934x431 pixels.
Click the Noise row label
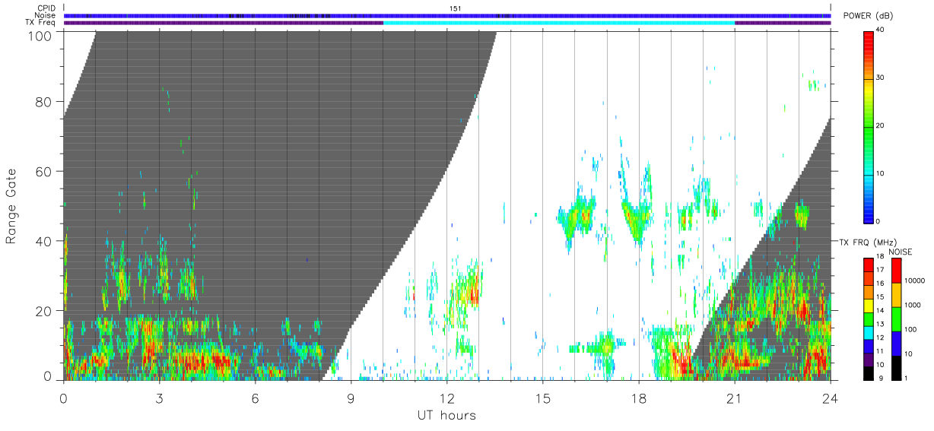click(x=46, y=15)
